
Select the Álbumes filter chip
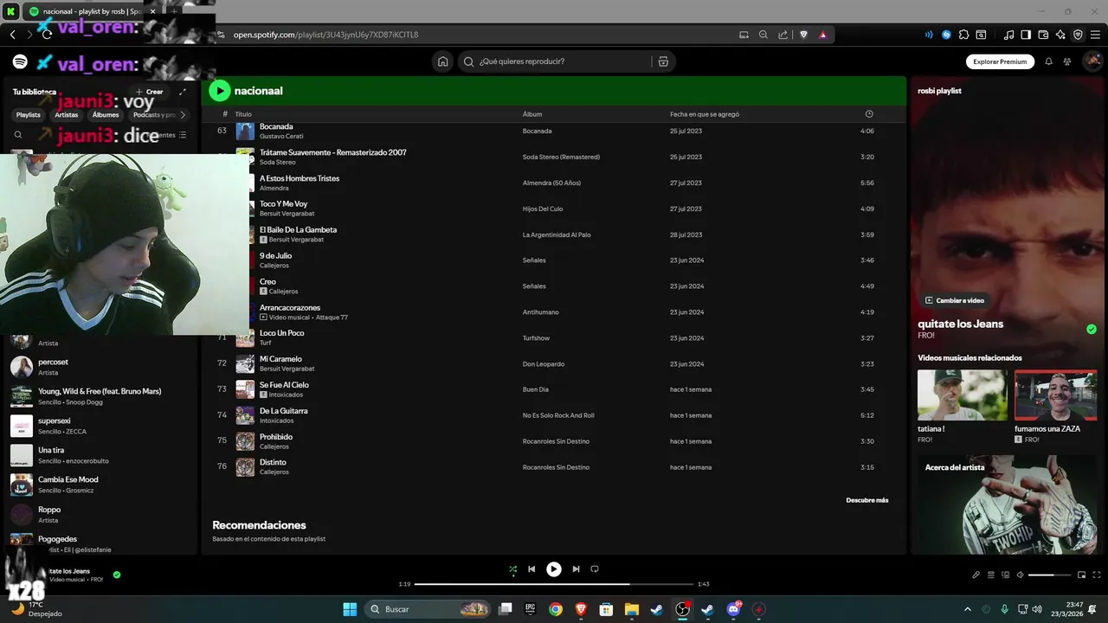click(x=106, y=114)
